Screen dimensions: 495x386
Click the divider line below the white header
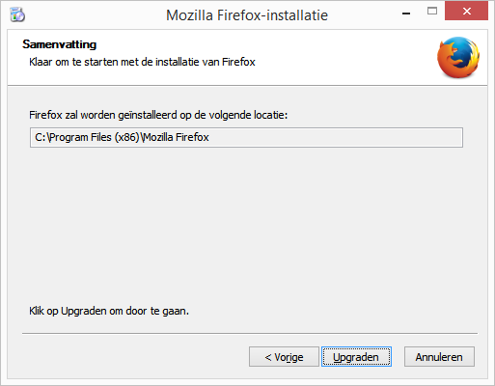(247, 86)
